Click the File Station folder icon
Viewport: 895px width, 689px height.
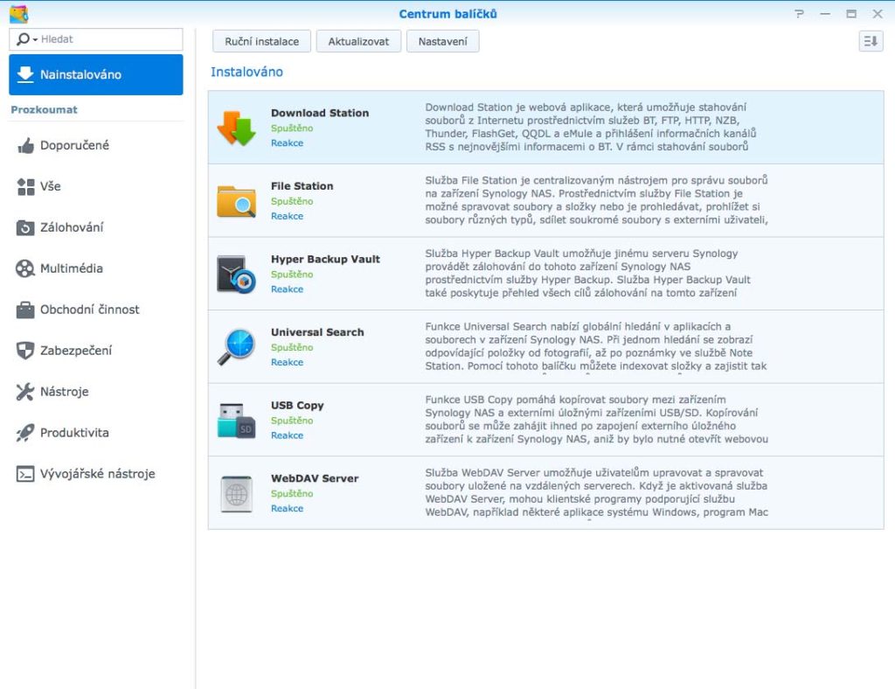click(x=236, y=200)
